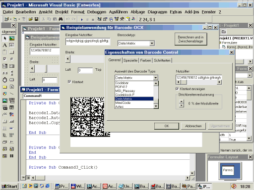
Task: Click Start button on taskbar
Action: coord(9,186)
